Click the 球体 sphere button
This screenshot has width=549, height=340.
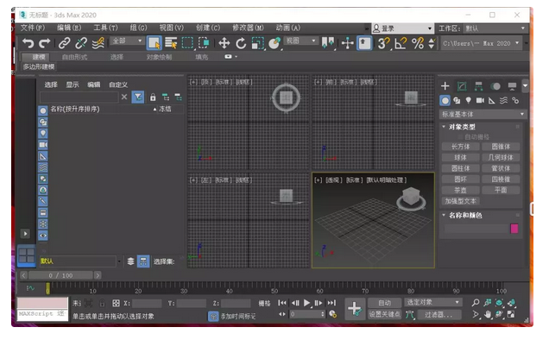coord(460,158)
